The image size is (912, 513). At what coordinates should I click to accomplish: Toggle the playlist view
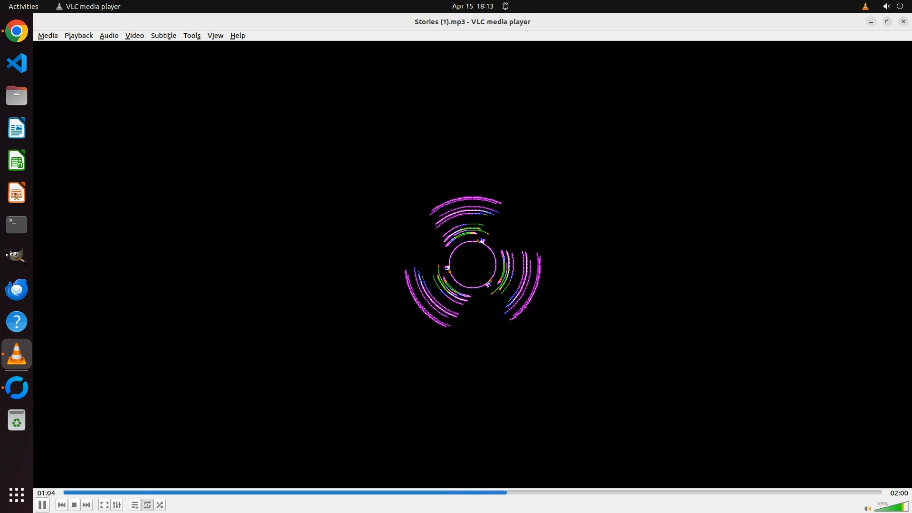134,505
